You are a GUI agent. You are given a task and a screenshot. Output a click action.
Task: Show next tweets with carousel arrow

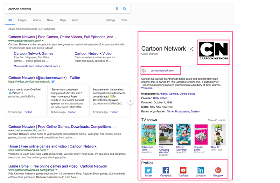[x=130, y=101]
